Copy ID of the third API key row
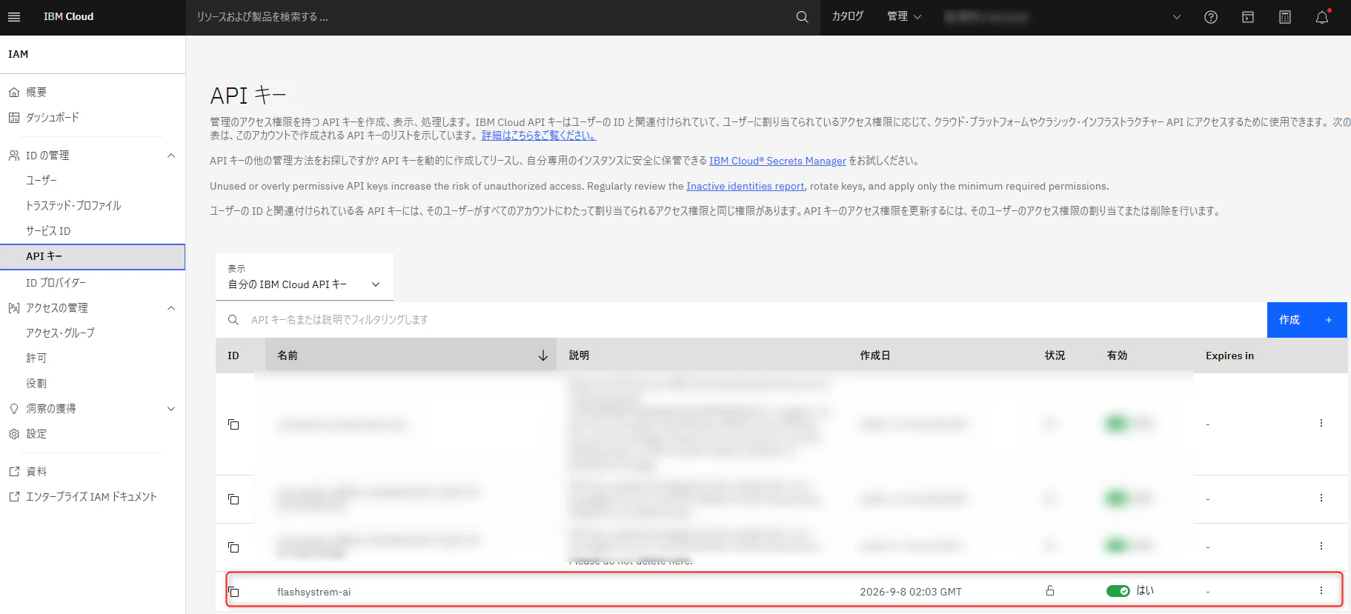This screenshot has height=614, width=1351. tap(233, 547)
